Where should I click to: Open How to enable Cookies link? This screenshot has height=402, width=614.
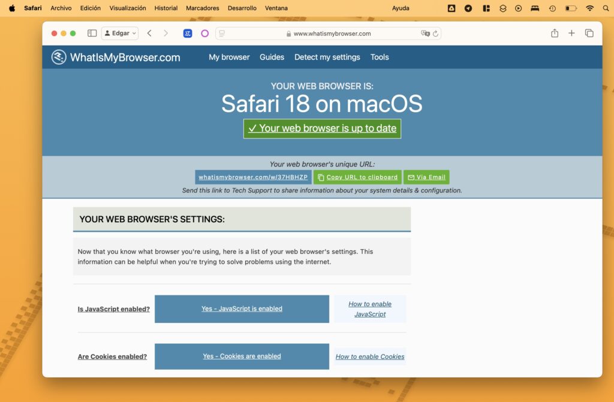[370, 356]
